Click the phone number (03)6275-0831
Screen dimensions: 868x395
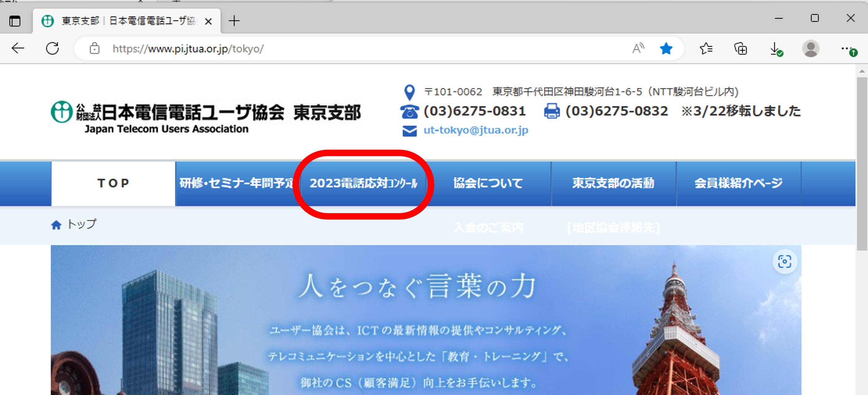pos(475,111)
